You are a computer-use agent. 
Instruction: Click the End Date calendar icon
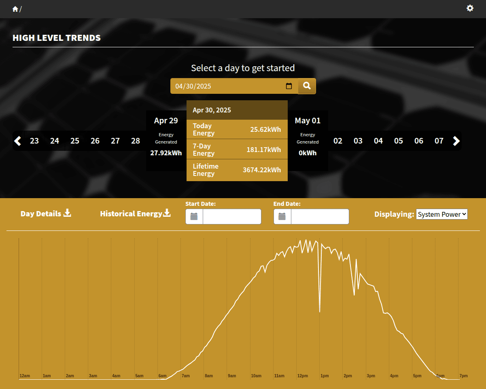[x=282, y=217]
